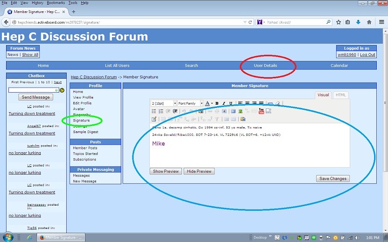Click the Firefox home icon
This screenshot has width=388, height=242.
tap(369, 22)
